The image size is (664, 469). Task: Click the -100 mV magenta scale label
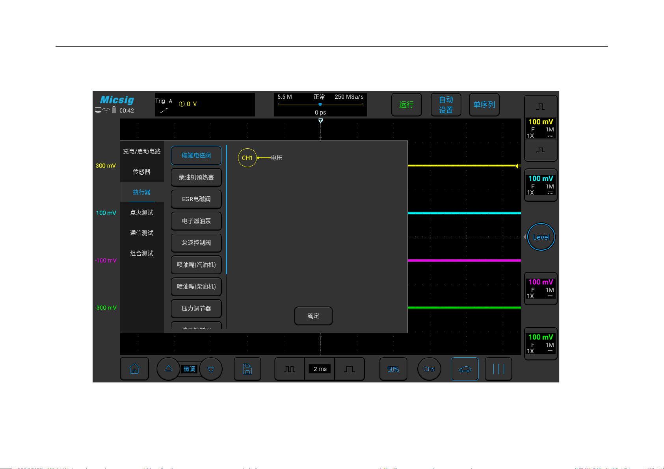106,260
